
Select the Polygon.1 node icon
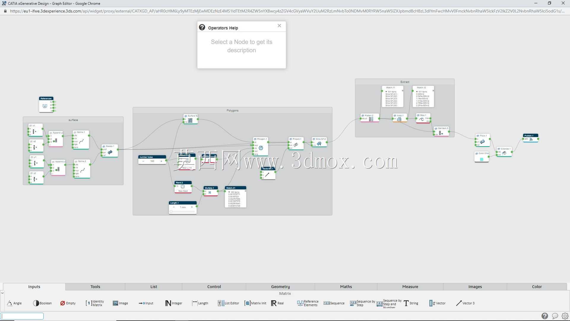(x=261, y=148)
